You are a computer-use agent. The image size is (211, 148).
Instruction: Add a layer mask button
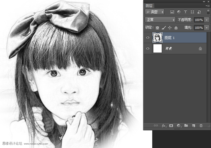[171, 126]
